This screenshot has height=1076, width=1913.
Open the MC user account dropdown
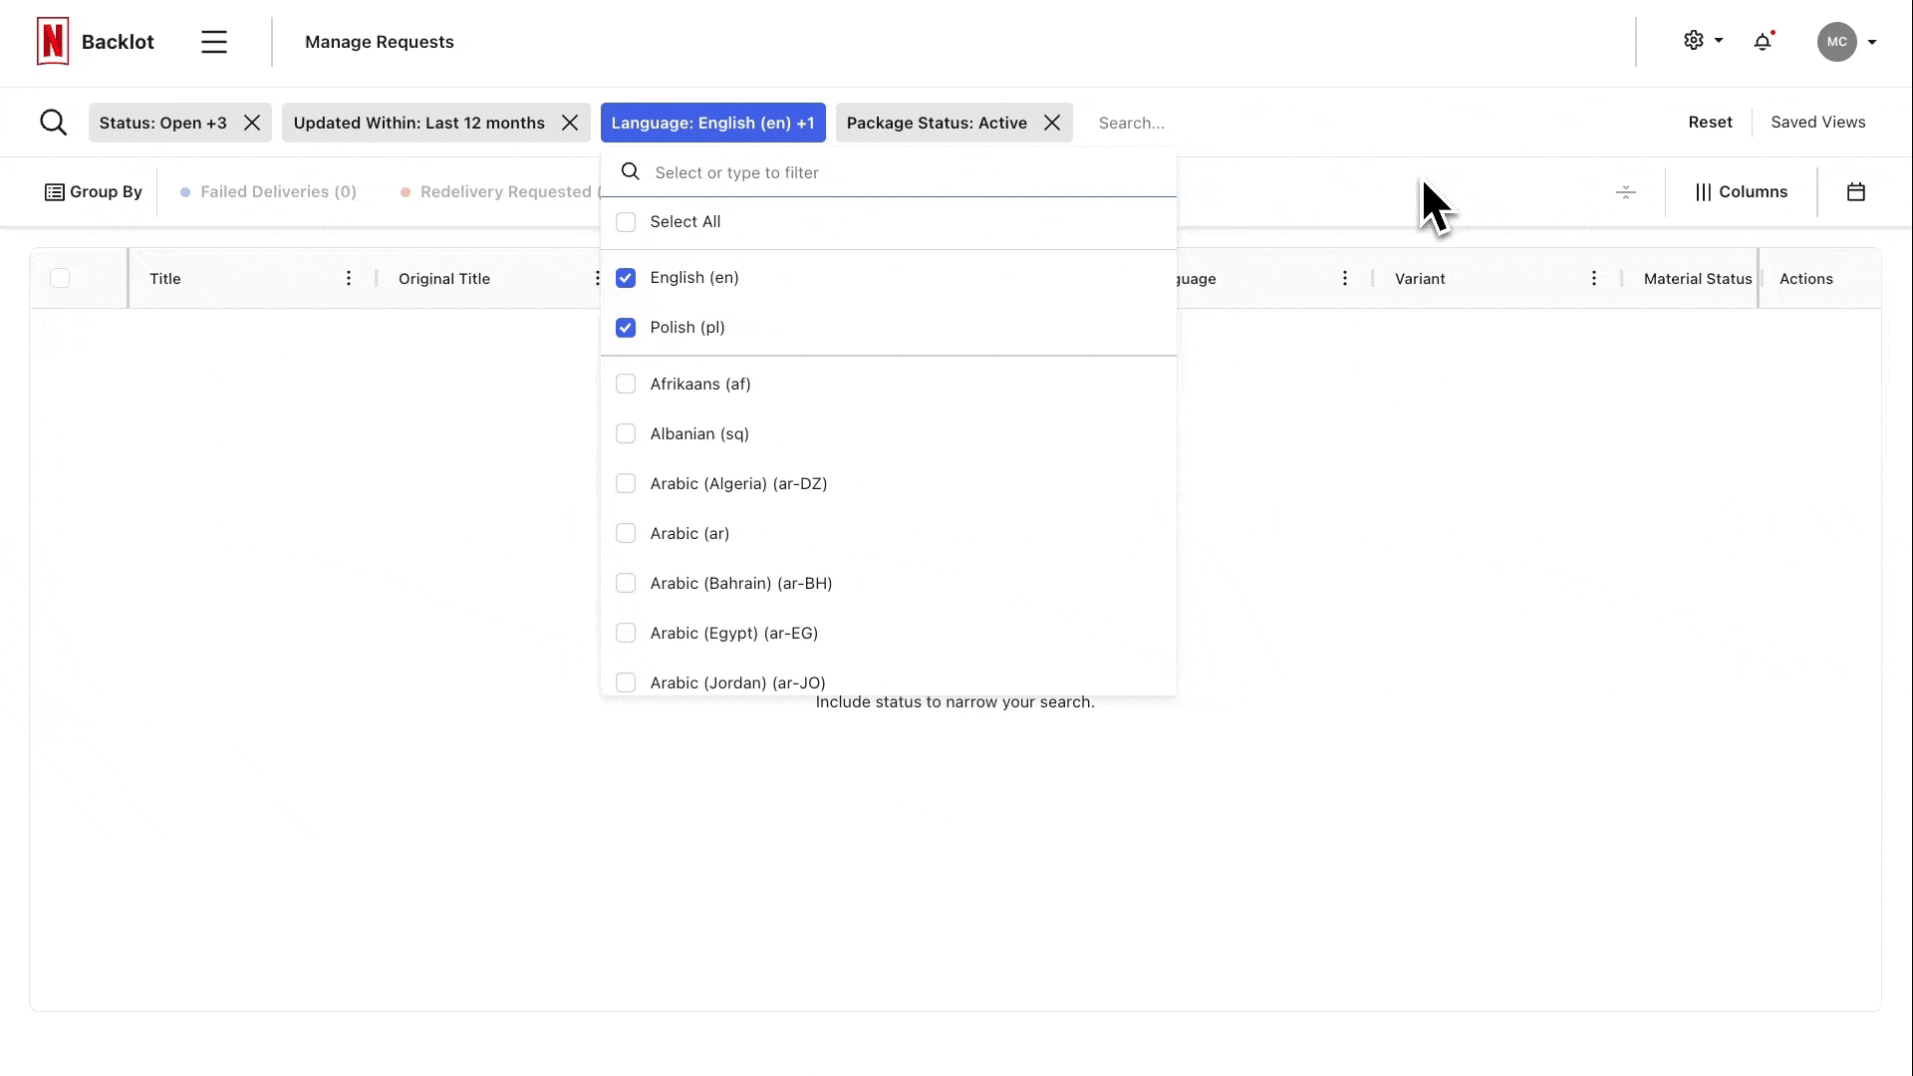[1846, 42]
